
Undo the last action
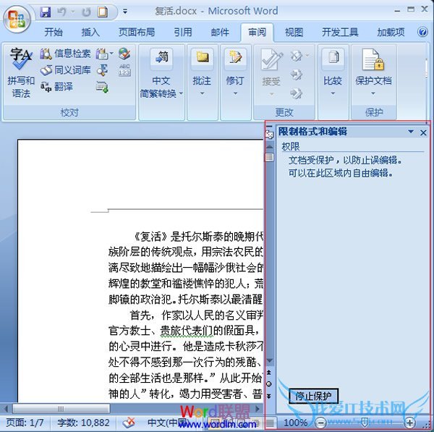tap(61, 12)
